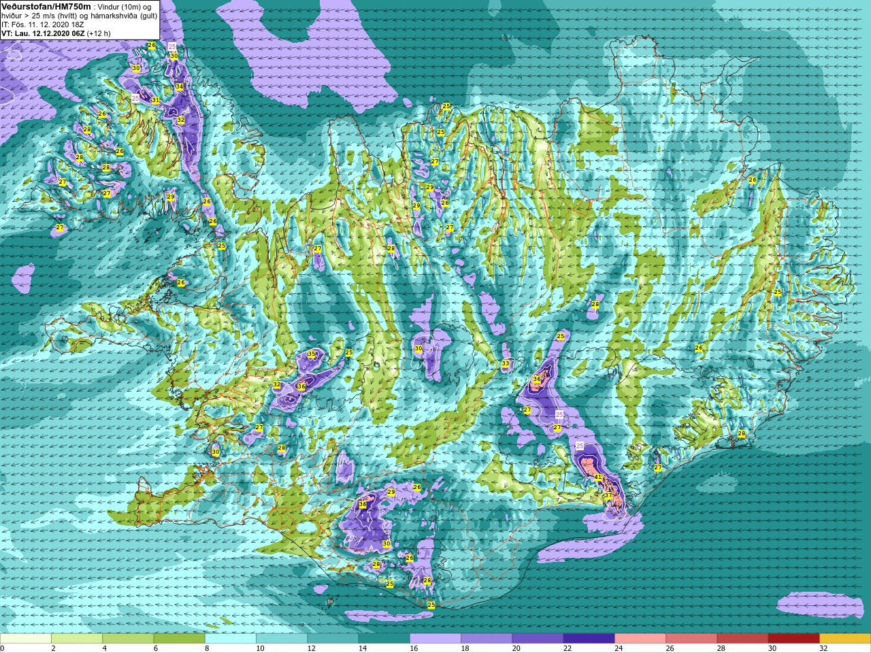Click the 14–16 m/s dark teal legend swatch
The width and height of the screenshot is (871, 653).
tap(384, 639)
